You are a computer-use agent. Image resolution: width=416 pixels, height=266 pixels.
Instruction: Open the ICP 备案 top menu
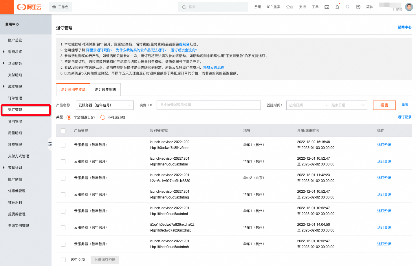coord(274,7)
